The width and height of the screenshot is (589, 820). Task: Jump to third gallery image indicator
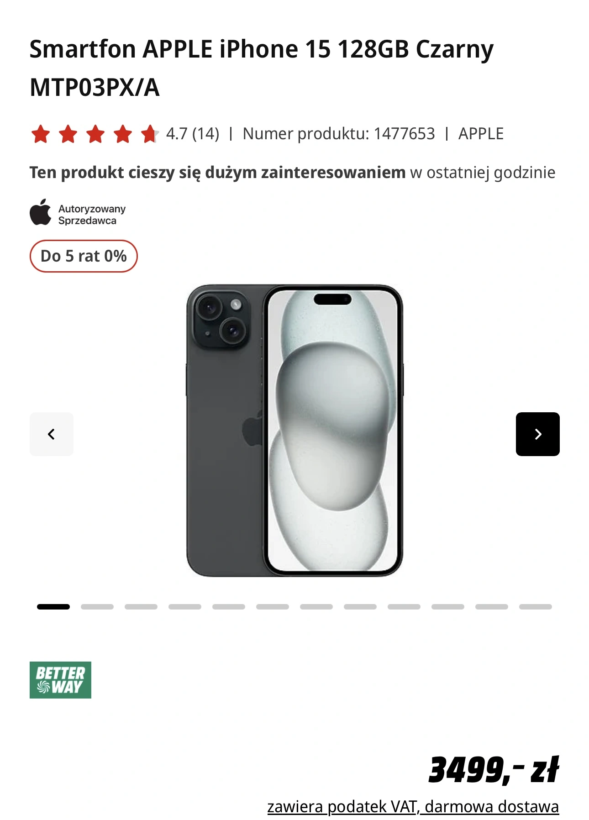pos(141,607)
